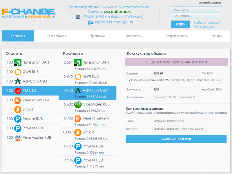The height and width of the screenshot is (174, 232).
Task: Select Payeer USD icon in Отдаете list
Action: [x=18, y=128]
